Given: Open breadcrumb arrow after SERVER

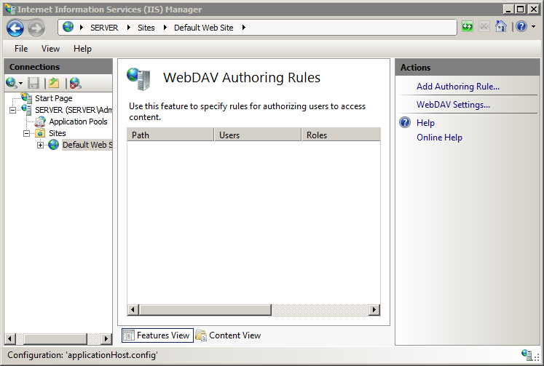Looking at the screenshot, I should click(x=129, y=28).
